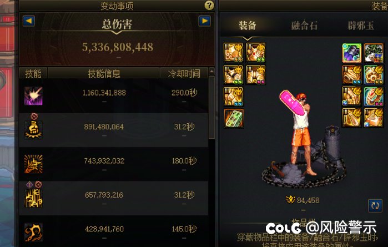Click the top-left golden armor equipment slot
Image resolution: width=388 pixels, height=247 pixels.
pos(233,53)
